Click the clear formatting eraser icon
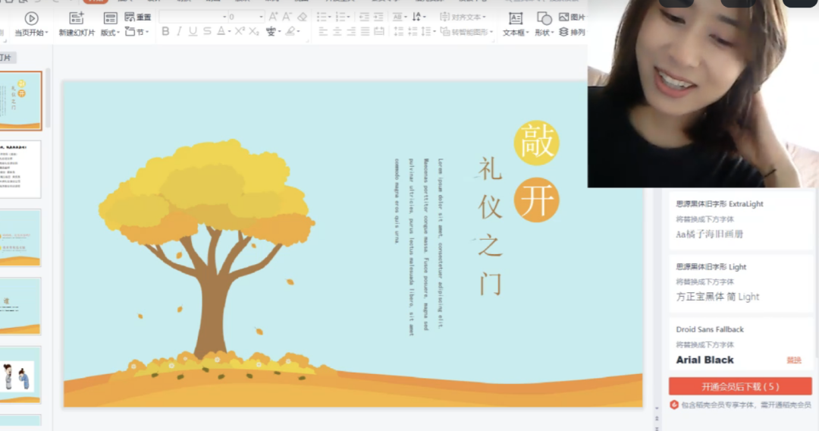This screenshot has width=819, height=431. (x=303, y=17)
